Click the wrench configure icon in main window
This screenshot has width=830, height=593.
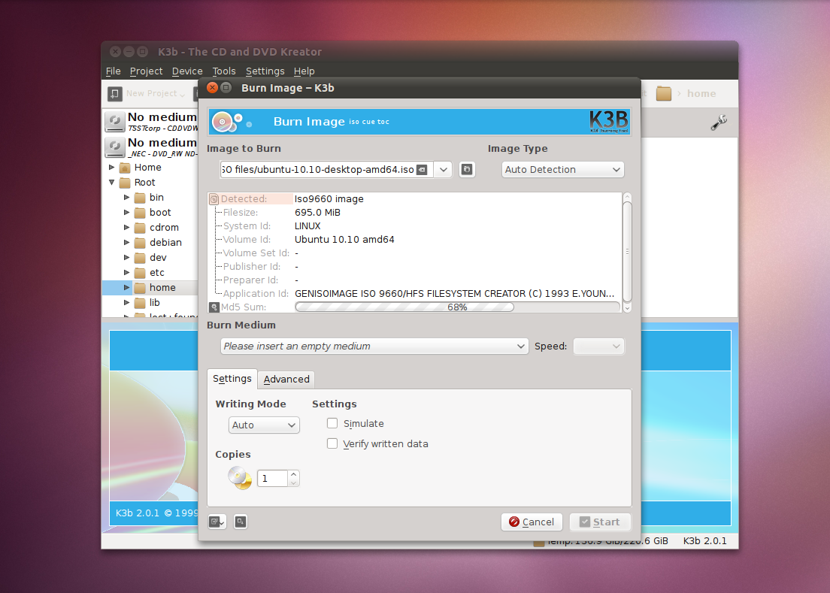click(x=718, y=123)
